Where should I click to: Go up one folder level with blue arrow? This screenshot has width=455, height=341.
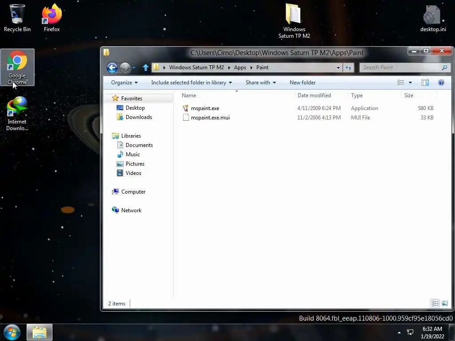point(146,67)
